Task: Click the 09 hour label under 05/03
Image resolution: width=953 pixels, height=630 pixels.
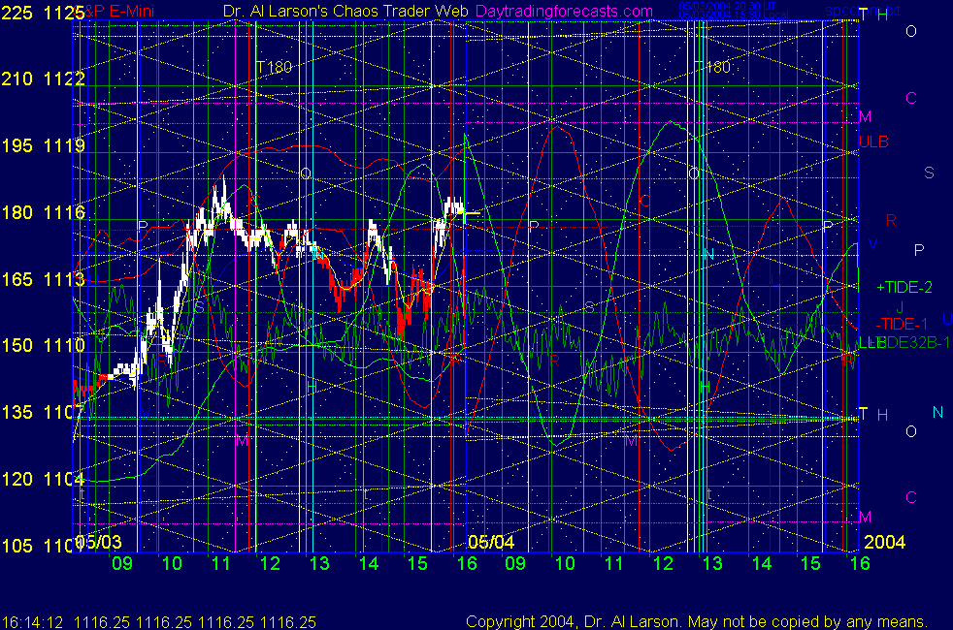Action: [x=122, y=563]
